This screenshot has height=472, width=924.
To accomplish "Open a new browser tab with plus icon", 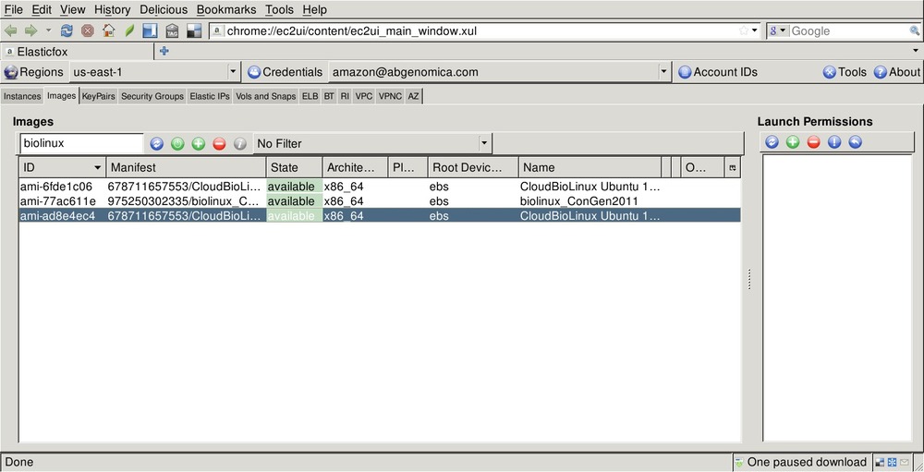I will [x=164, y=52].
